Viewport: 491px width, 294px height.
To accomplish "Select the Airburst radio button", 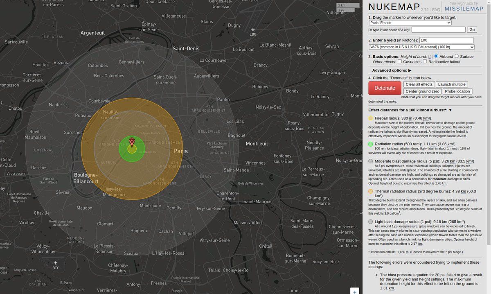I will pyautogui.click(x=436, y=56).
